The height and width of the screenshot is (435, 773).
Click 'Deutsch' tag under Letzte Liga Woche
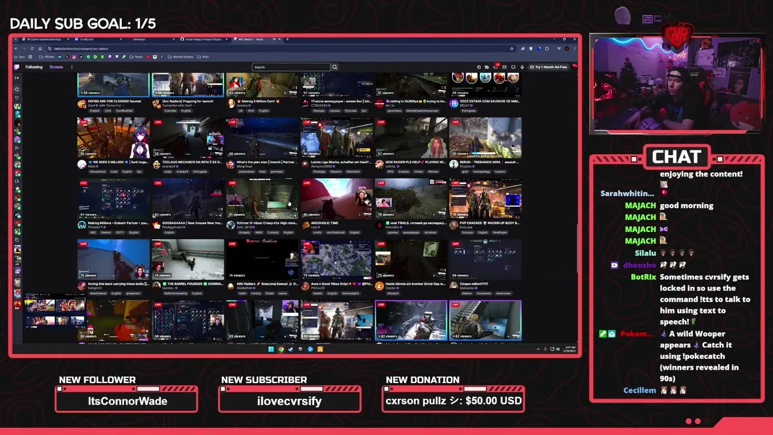(x=336, y=172)
